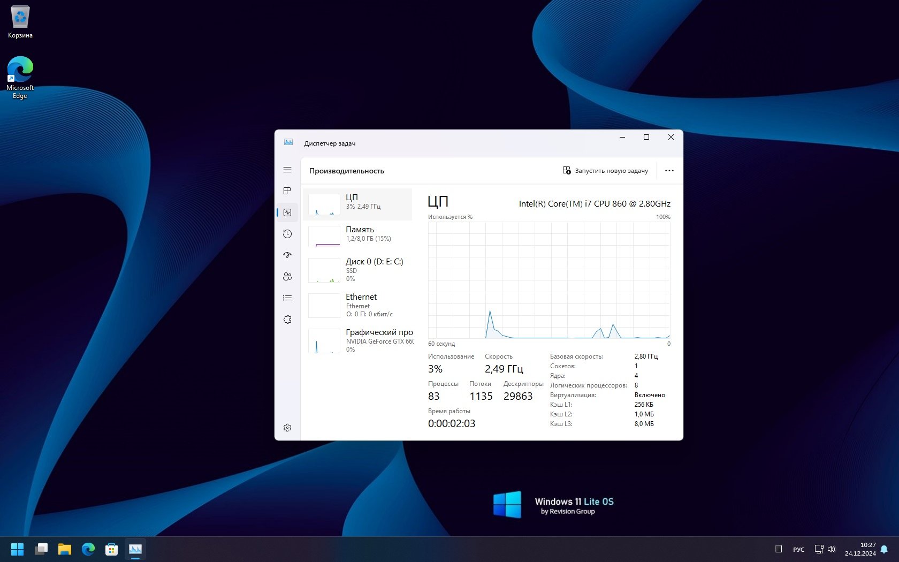Open the Task Manager hamburger navigation menu
The height and width of the screenshot is (562, 899).
287,170
